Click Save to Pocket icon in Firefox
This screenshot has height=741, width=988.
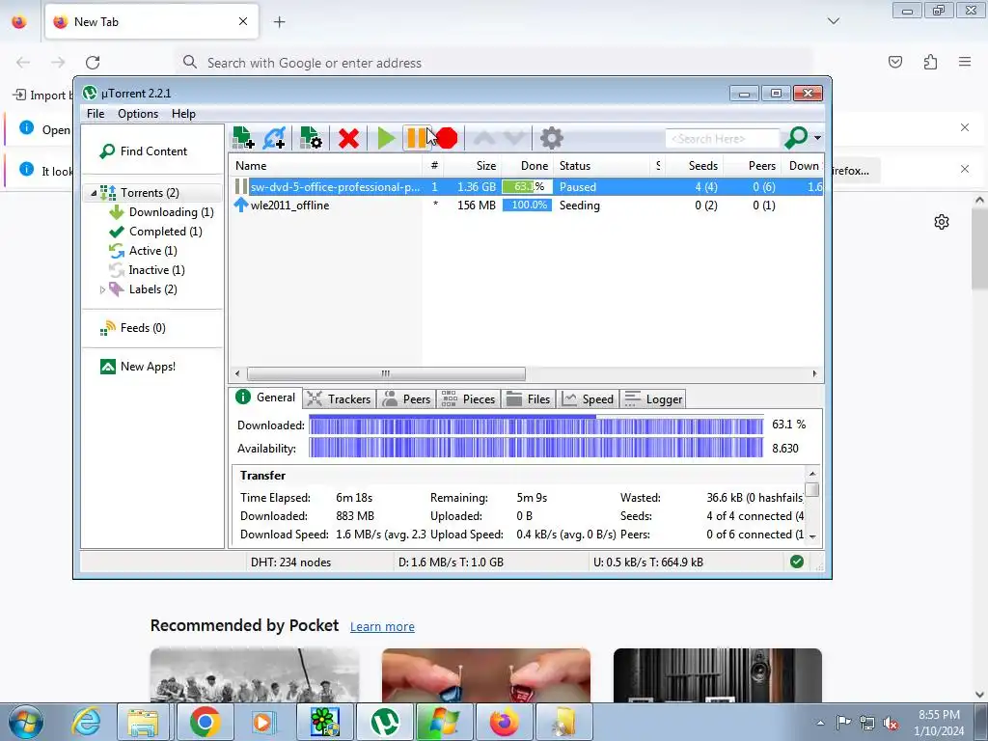click(x=895, y=62)
